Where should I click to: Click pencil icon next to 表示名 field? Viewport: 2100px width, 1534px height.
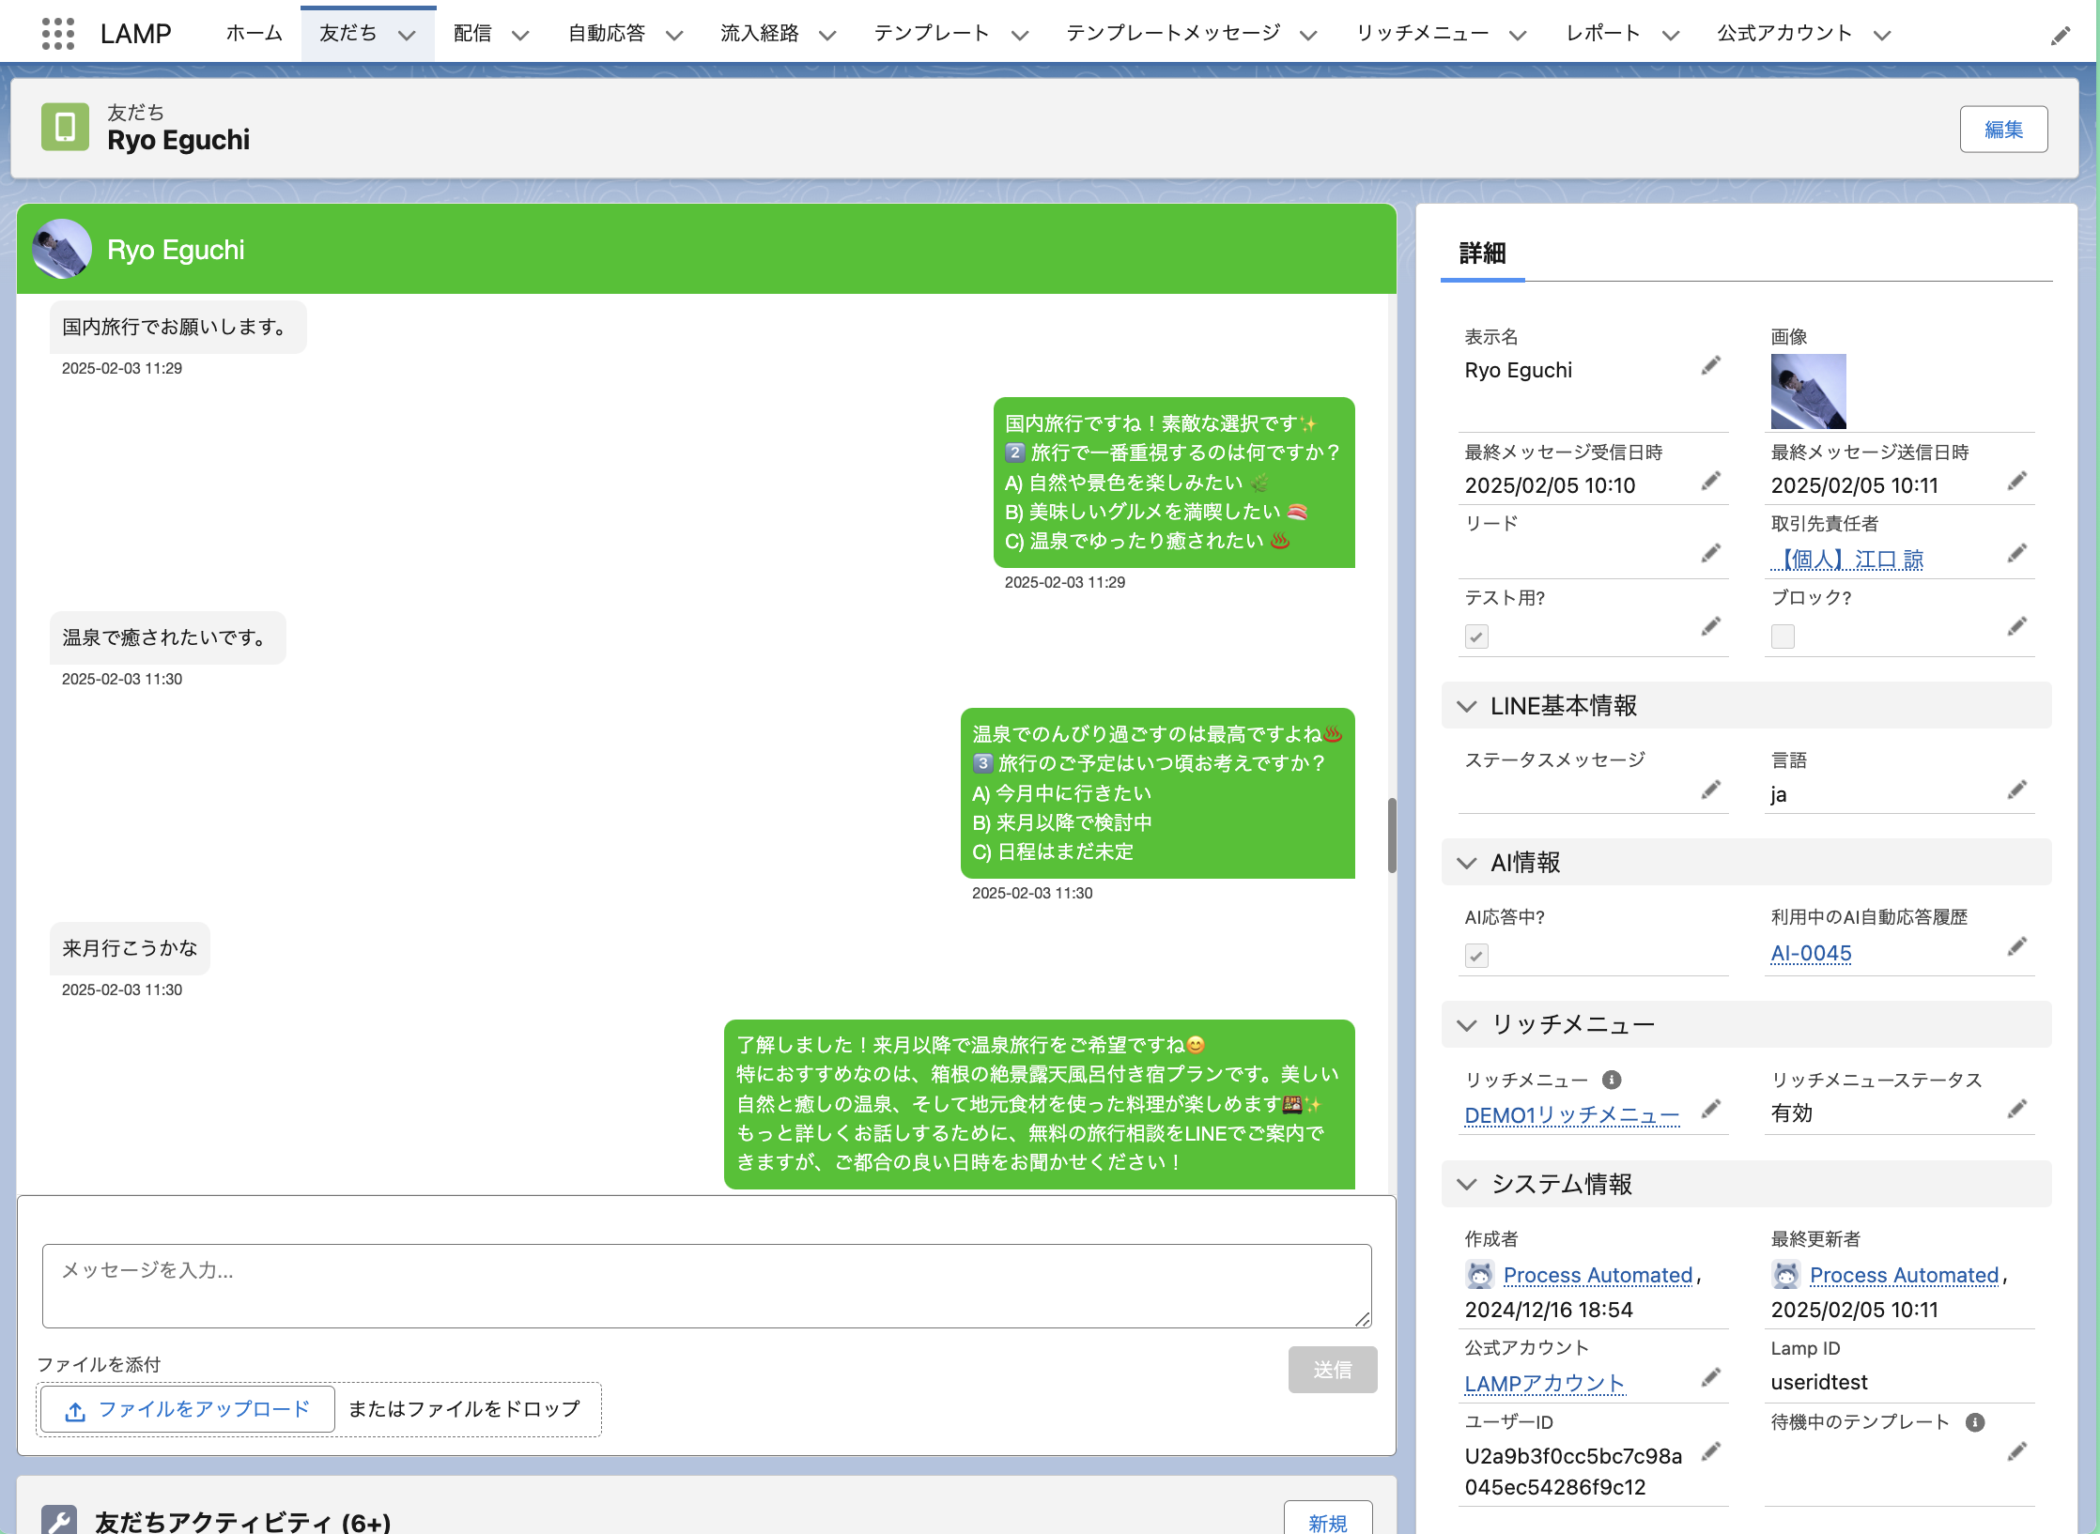point(1710,366)
